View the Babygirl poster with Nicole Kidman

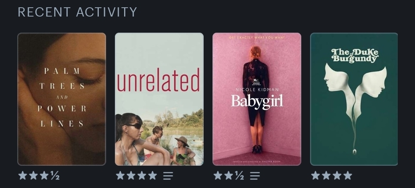(257, 99)
